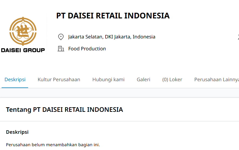
Task: Click the 'Perusahaan belum menambahkan bagian ini' text
Action: click(x=53, y=145)
